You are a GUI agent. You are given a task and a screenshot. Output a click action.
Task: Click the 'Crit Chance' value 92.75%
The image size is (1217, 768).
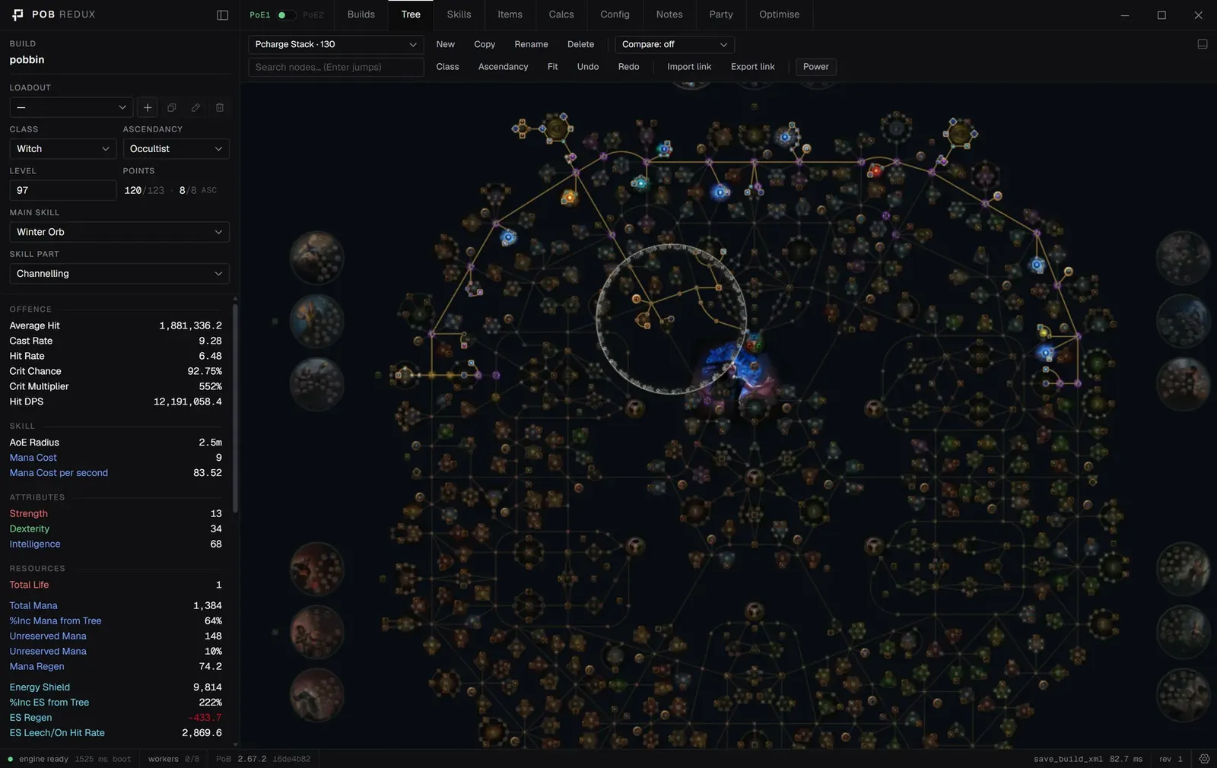click(205, 371)
